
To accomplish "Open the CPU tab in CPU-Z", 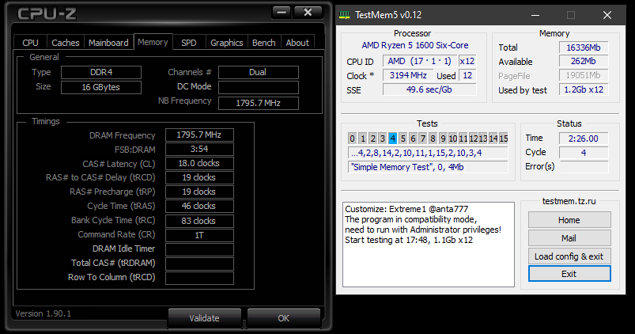I will 30,43.
